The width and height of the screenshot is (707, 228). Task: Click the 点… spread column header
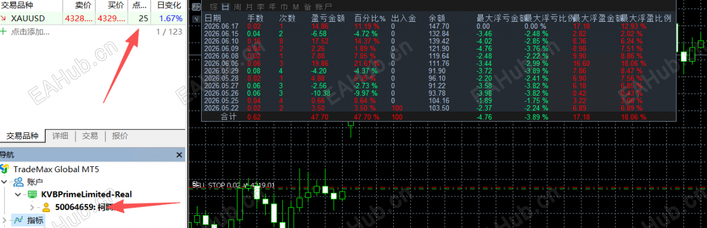click(x=139, y=5)
